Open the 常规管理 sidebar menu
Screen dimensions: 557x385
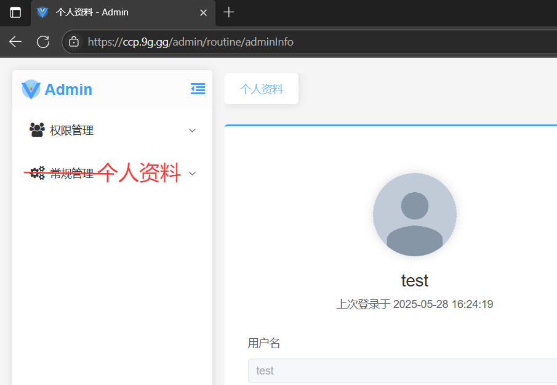112,174
